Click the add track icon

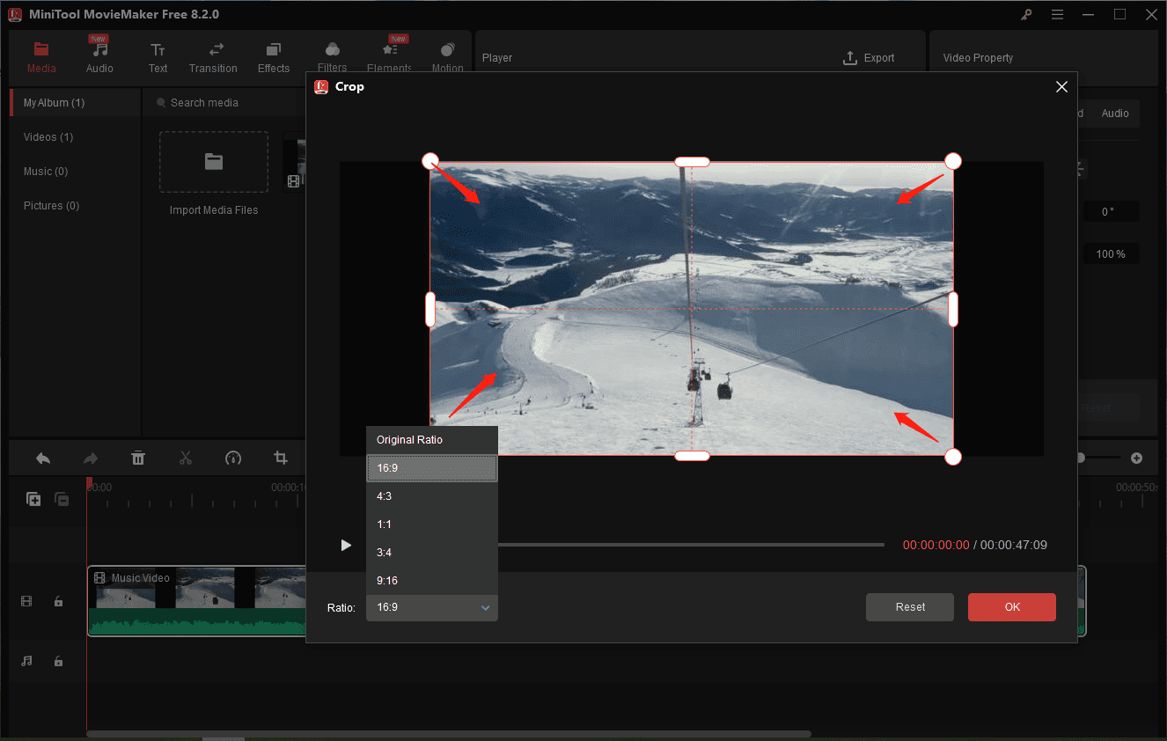pos(33,499)
